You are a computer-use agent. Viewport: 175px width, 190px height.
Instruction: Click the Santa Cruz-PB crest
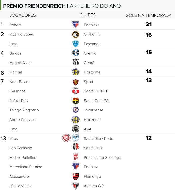click(x=76, y=91)
